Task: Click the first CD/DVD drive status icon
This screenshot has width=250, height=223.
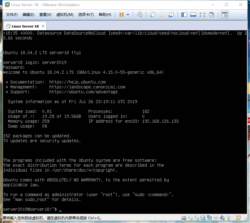Action: click(x=190, y=218)
